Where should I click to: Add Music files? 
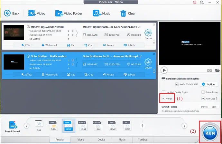[97, 13]
